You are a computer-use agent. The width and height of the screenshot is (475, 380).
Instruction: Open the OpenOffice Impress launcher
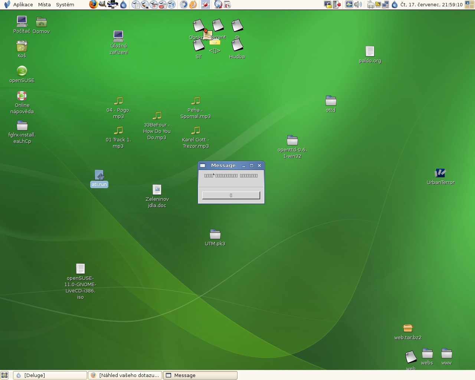[154, 4]
